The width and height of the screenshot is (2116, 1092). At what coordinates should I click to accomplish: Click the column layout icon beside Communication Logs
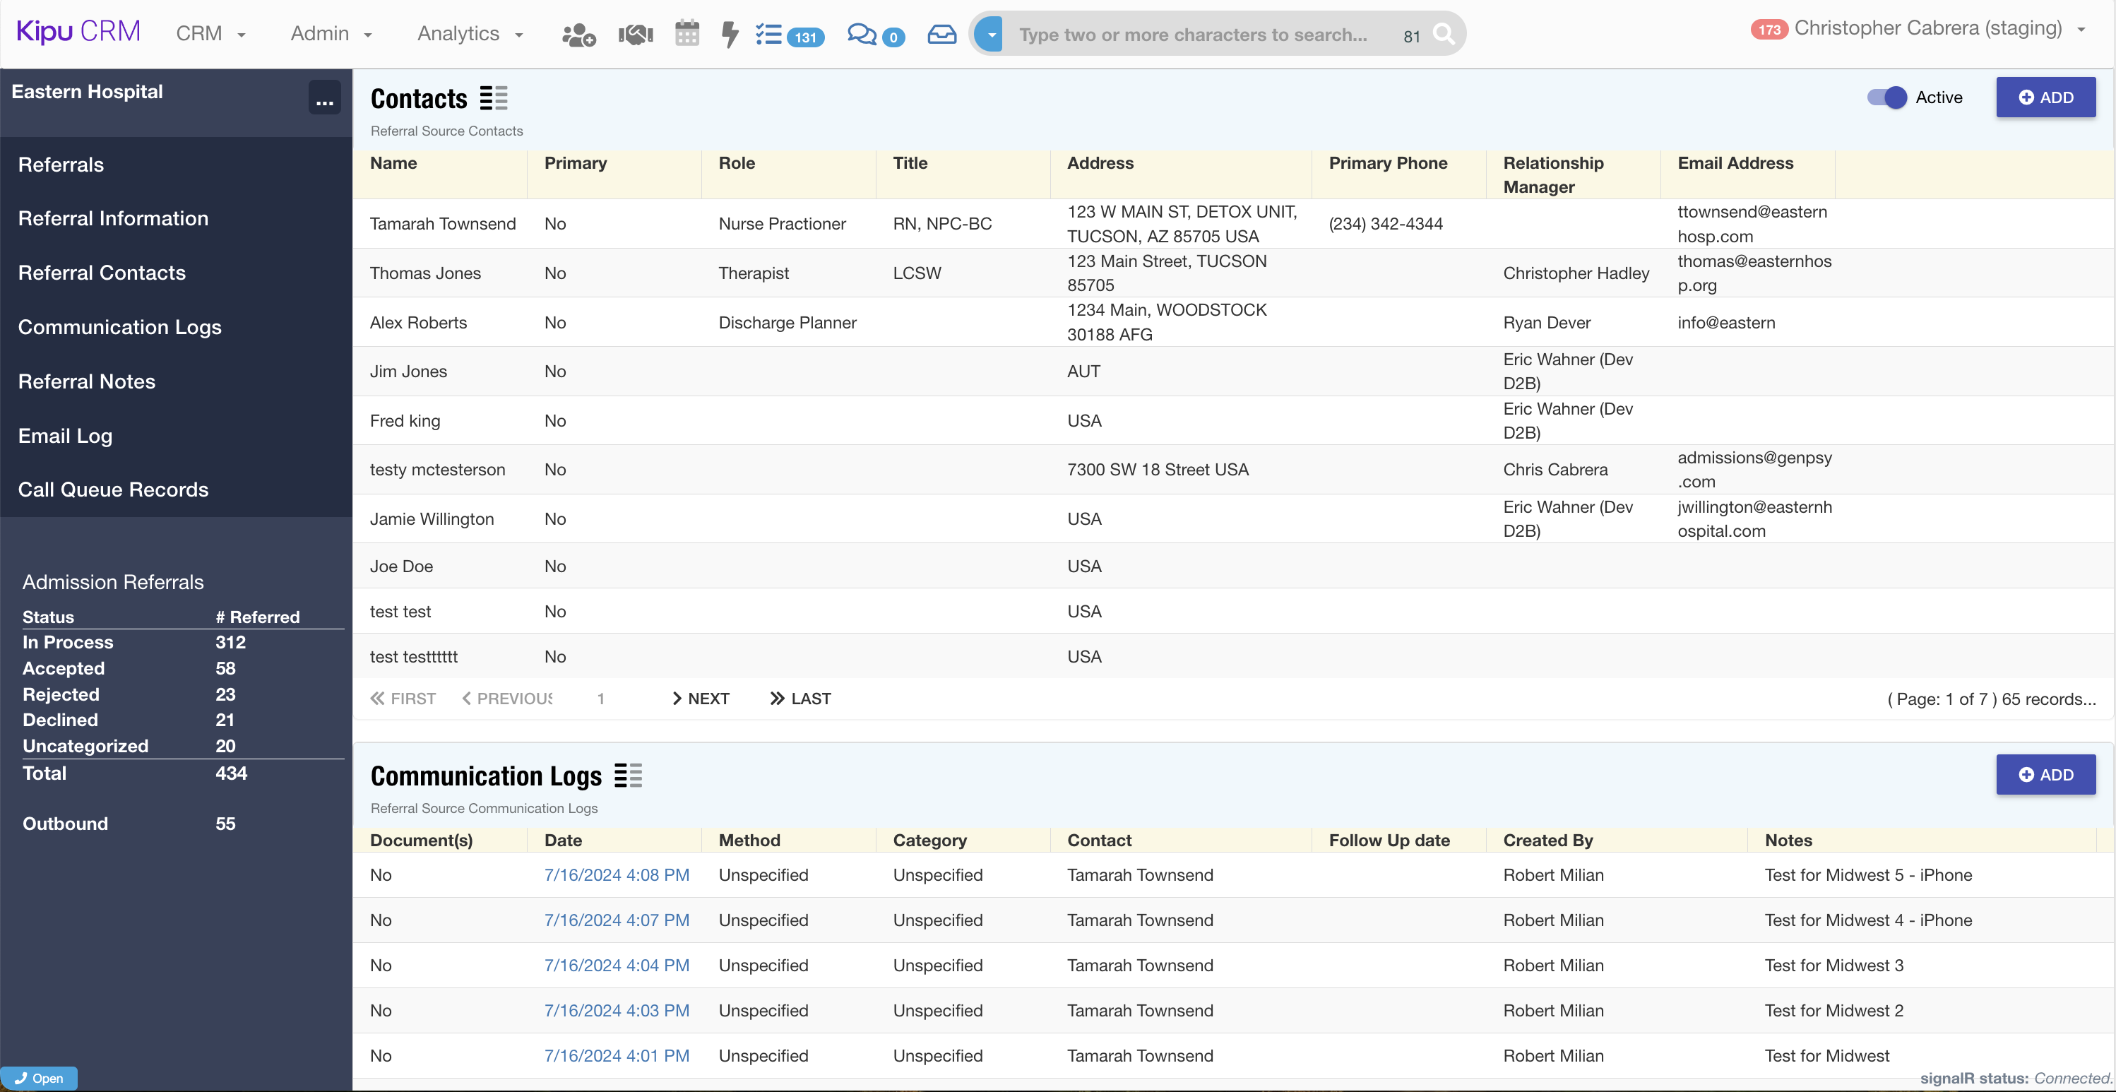(x=629, y=776)
